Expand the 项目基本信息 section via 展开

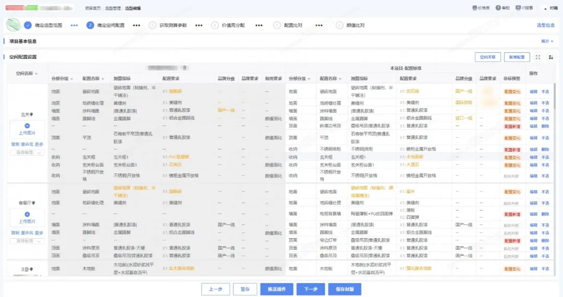pyautogui.click(x=547, y=41)
